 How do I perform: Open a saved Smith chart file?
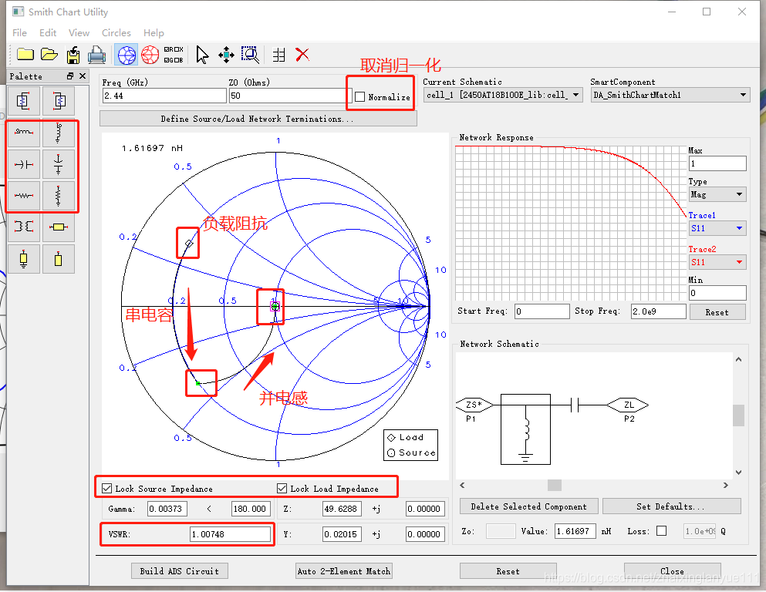tap(49, 54)
